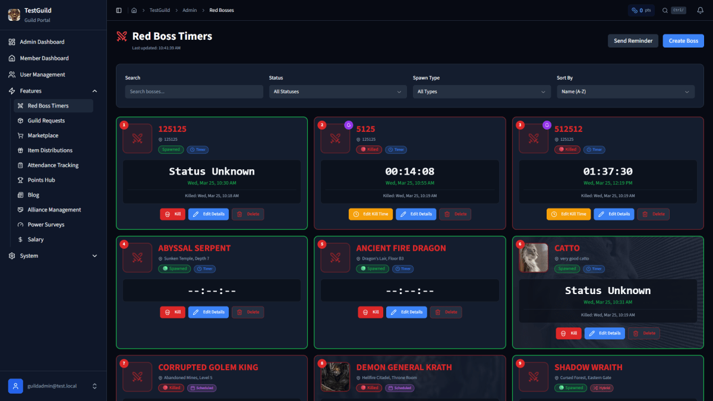Open User Management in sidebar

[x=53, y=75]
